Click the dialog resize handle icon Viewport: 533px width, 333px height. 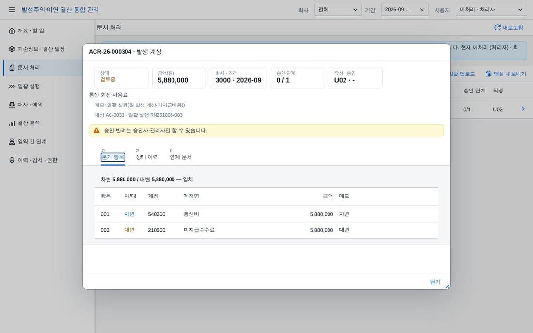click(447, 287)
